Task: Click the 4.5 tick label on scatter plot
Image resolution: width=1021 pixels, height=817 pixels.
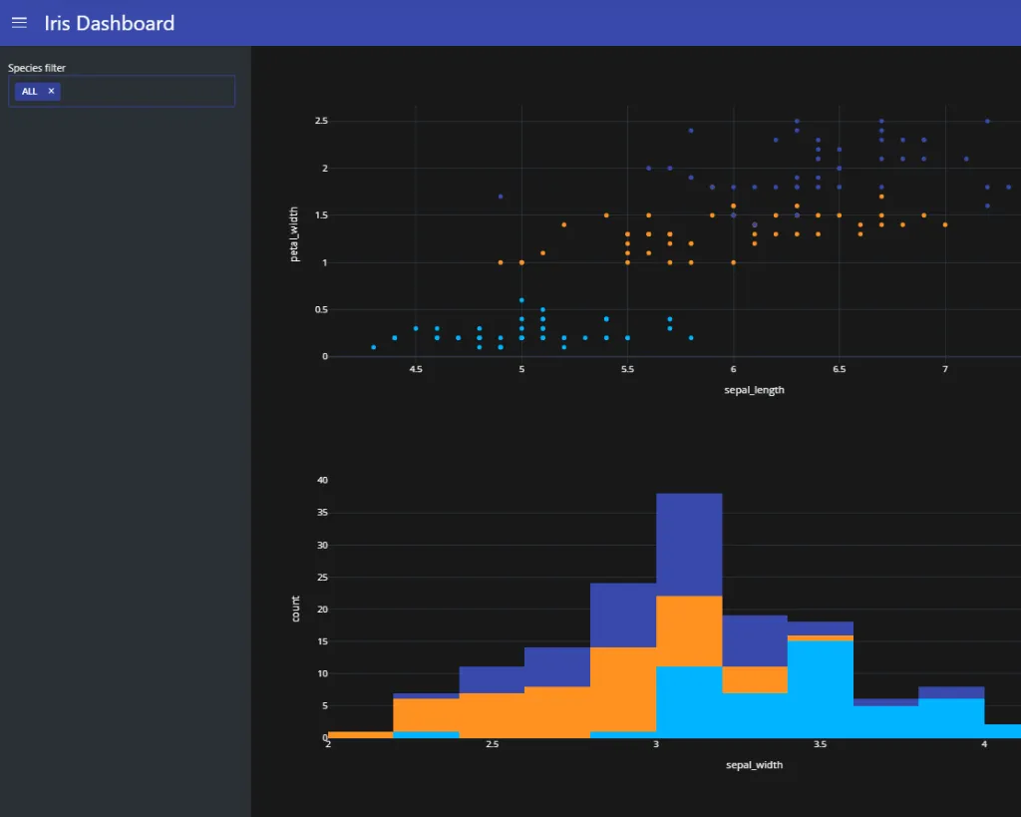Action: click(416, 369)
